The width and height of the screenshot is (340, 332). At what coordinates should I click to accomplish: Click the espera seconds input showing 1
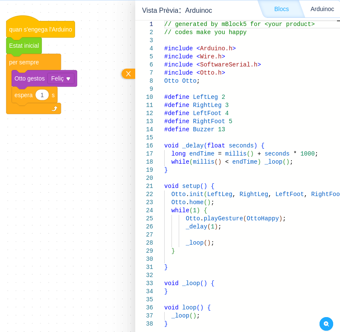click(42, 95)
